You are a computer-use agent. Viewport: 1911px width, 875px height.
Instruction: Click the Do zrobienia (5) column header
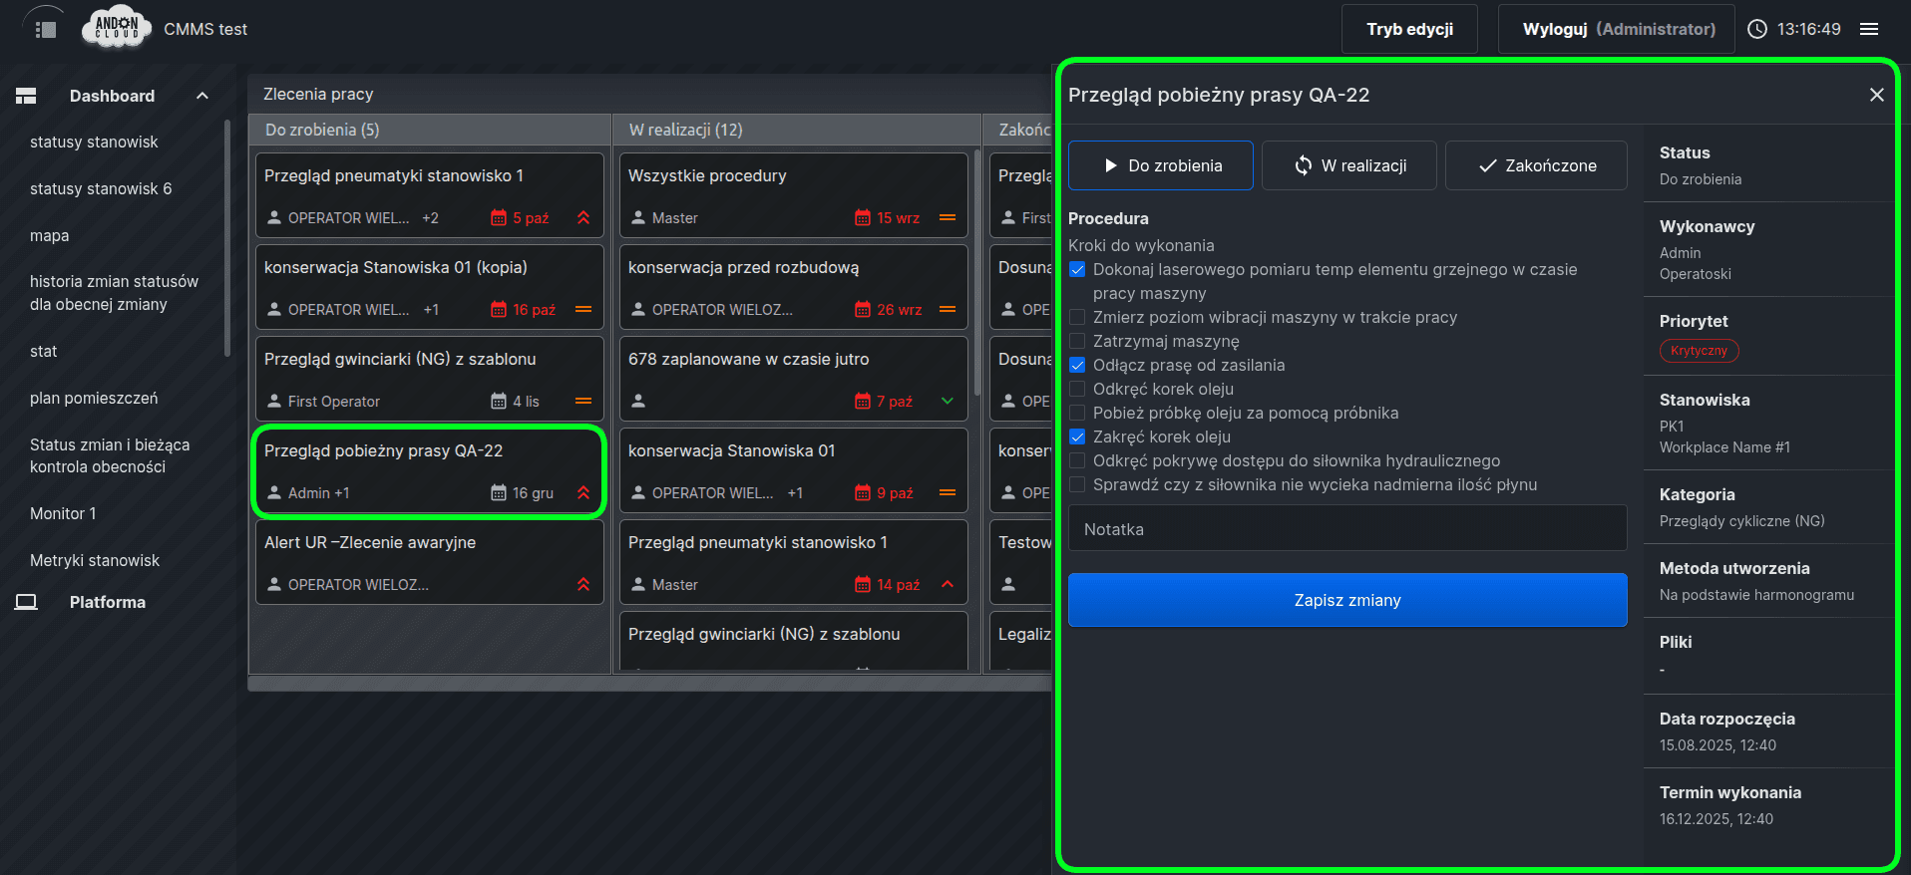coord(430,130)
